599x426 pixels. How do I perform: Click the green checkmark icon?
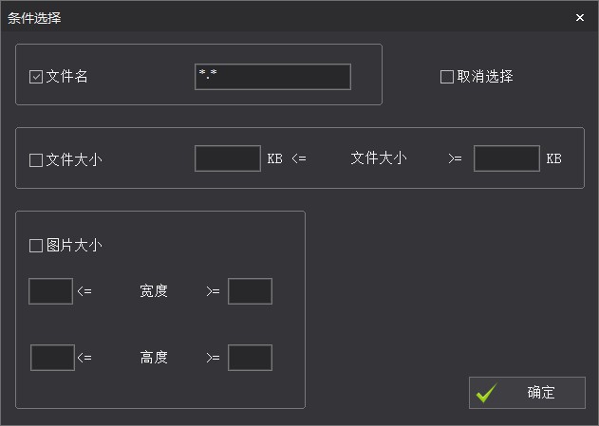click(486, 393)
